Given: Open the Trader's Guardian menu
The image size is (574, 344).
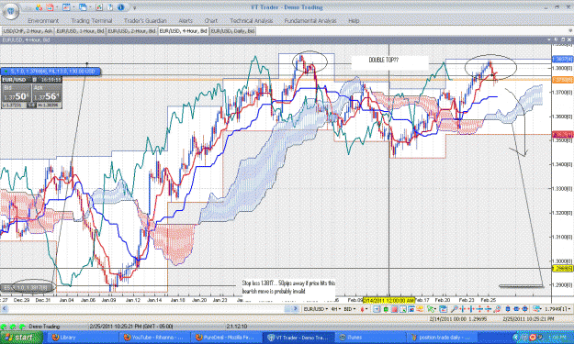Looking at the screenshot, I should pos(145,21).
